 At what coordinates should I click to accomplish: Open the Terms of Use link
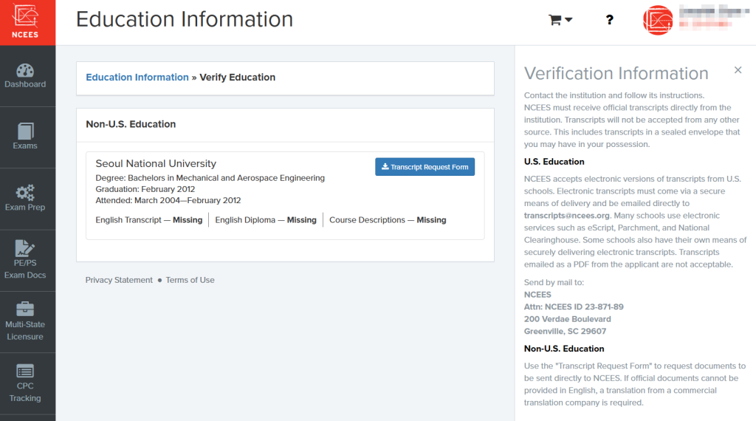point(190,280)
